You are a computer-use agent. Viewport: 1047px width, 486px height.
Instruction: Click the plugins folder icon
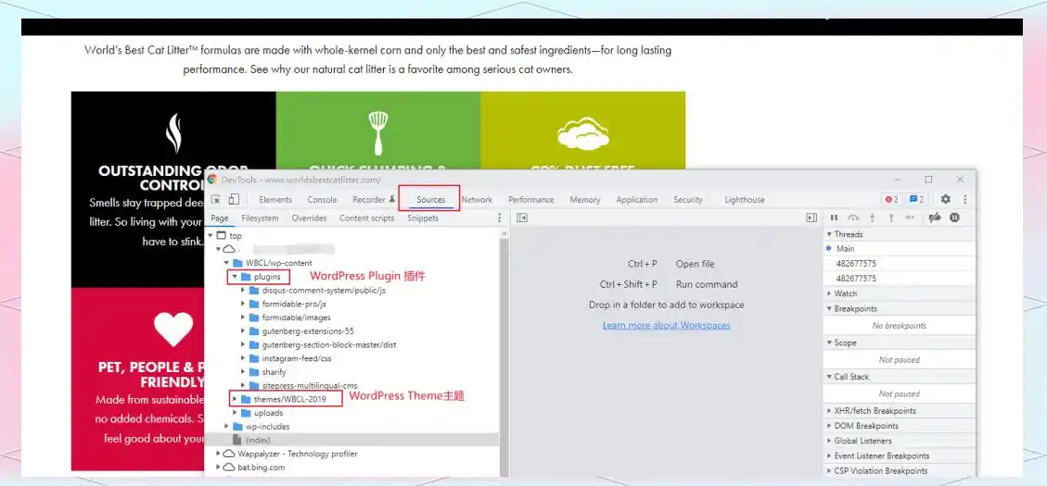(246, 277)
